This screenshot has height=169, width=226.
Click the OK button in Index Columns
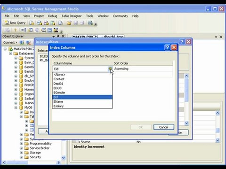(141, 127)
